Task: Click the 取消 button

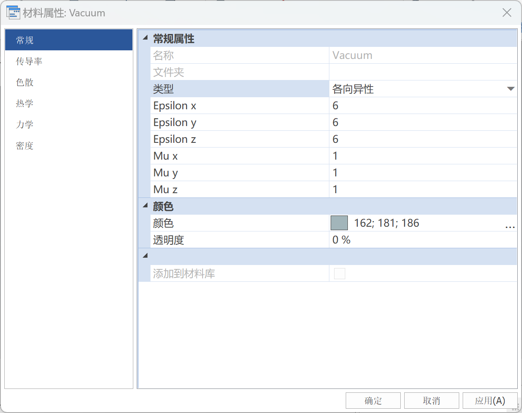Action: point(431,401)
